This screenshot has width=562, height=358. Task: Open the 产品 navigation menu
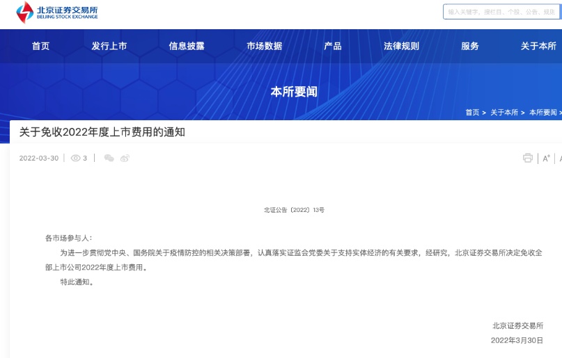[x=332, y=46]
